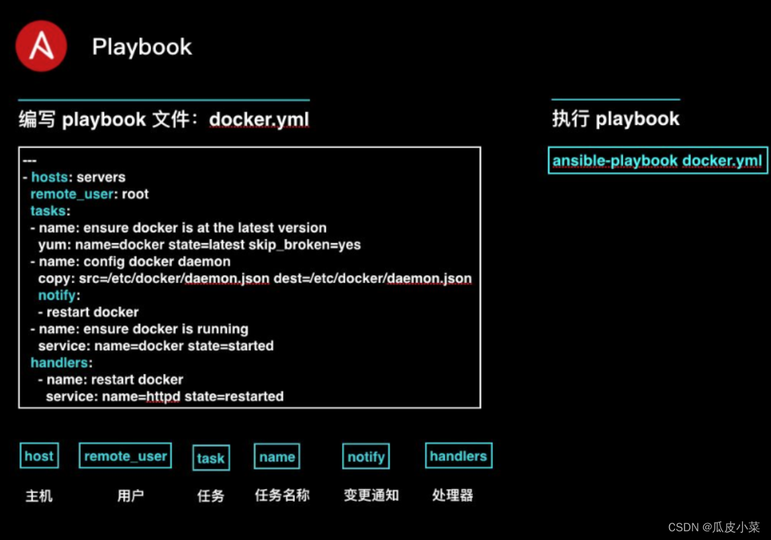Click the boxed handlers label

(x=458, y=455)
